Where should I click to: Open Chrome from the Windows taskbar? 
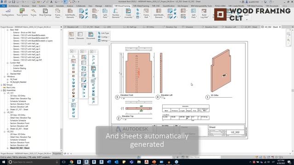[x=72, y=162]
